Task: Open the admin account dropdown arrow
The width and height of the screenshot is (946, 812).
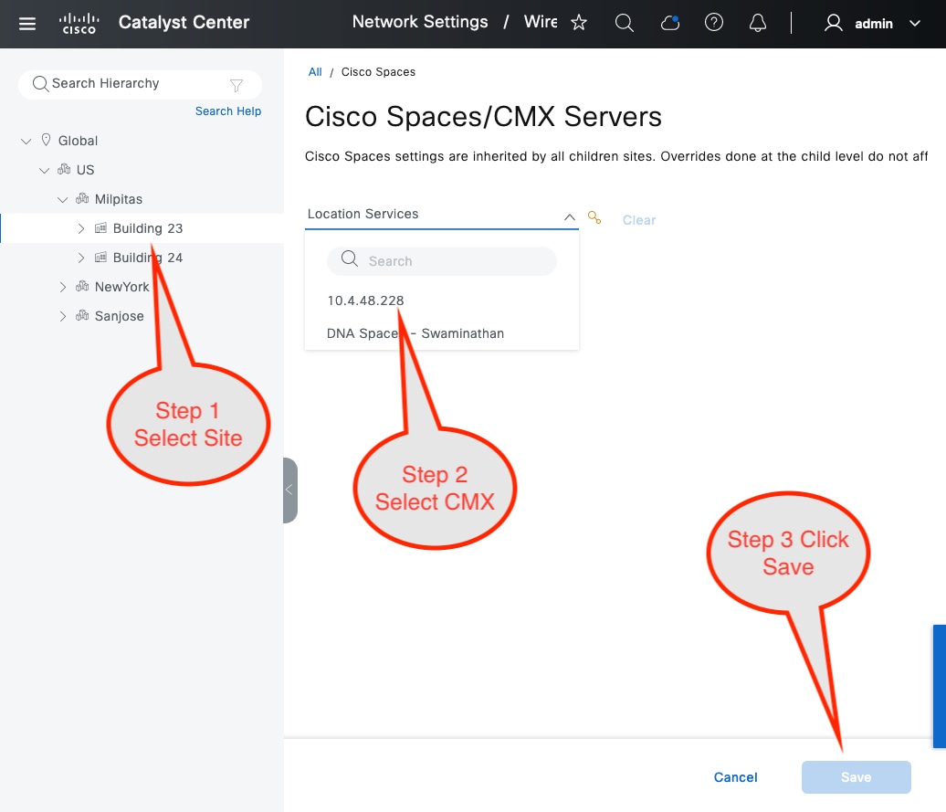Action: (915, 24)
